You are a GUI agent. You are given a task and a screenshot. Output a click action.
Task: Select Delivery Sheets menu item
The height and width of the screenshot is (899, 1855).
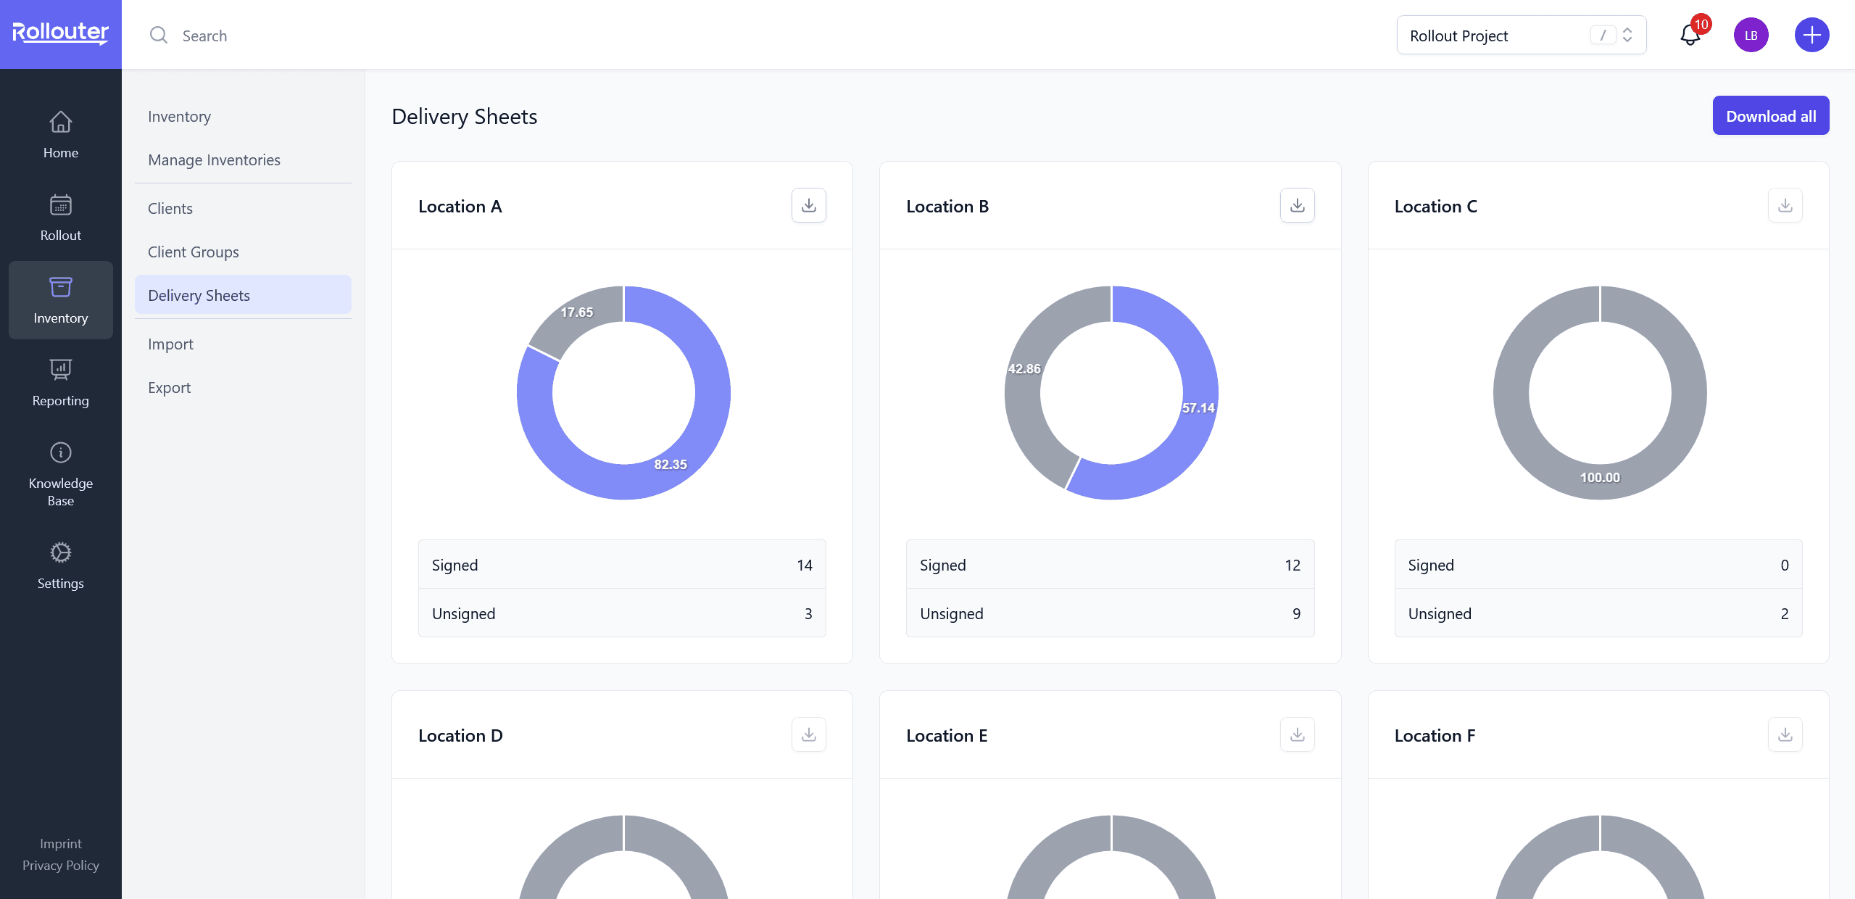point(243,294)
